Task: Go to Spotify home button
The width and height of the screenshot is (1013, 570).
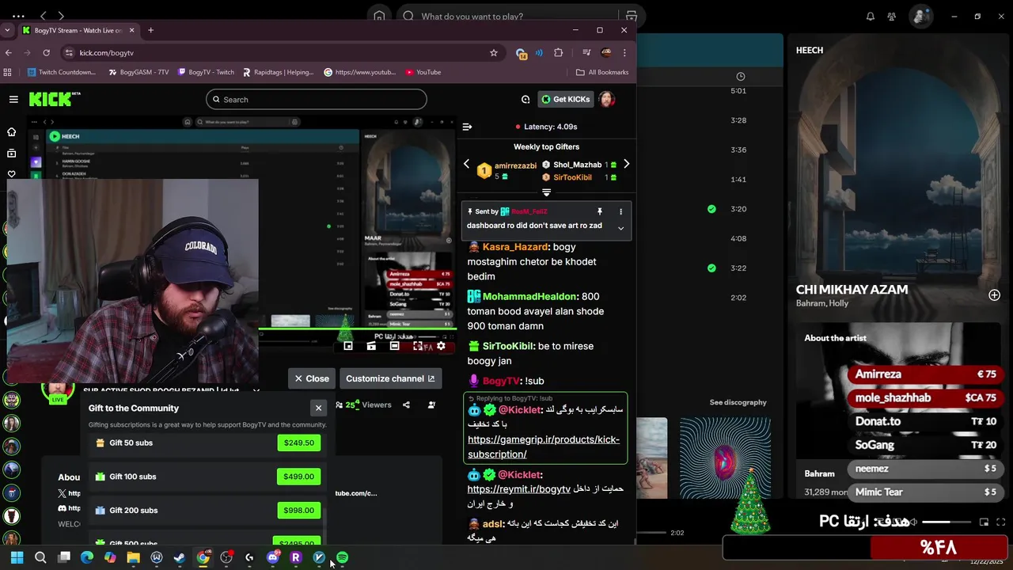Action: pos(379,16)
